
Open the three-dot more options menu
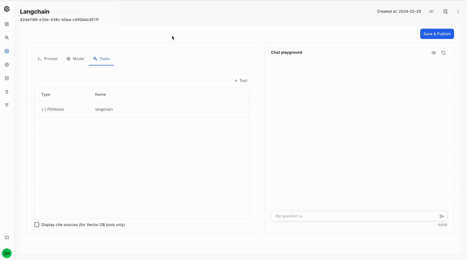[x=458, y=12]
